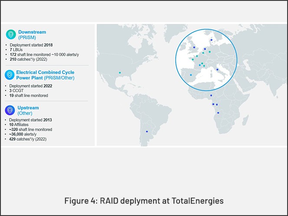This screenshot has width=288, height=216.
Task: Click the 7 LBUs bullet
Action: [x=16, y=50]
